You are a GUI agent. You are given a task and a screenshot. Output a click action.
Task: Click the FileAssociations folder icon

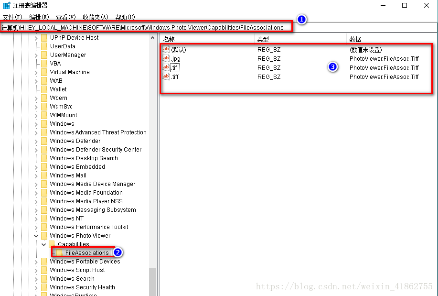point(59,252)
